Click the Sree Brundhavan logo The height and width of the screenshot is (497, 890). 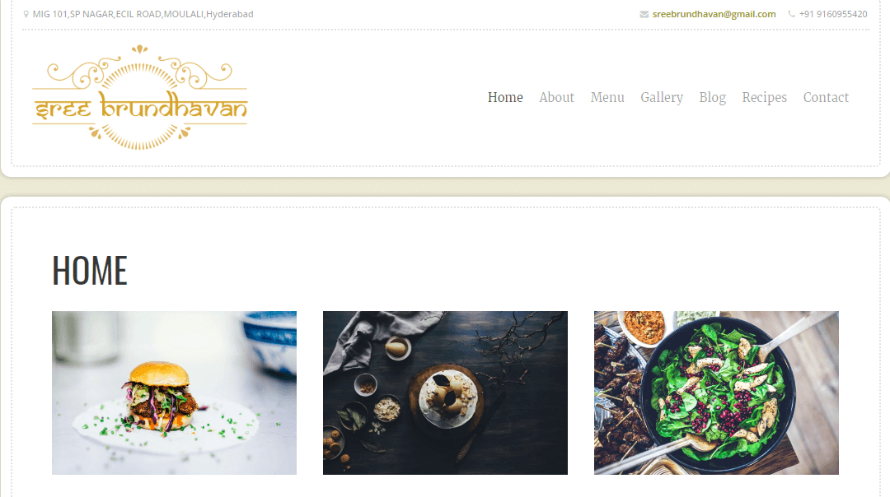139,97
